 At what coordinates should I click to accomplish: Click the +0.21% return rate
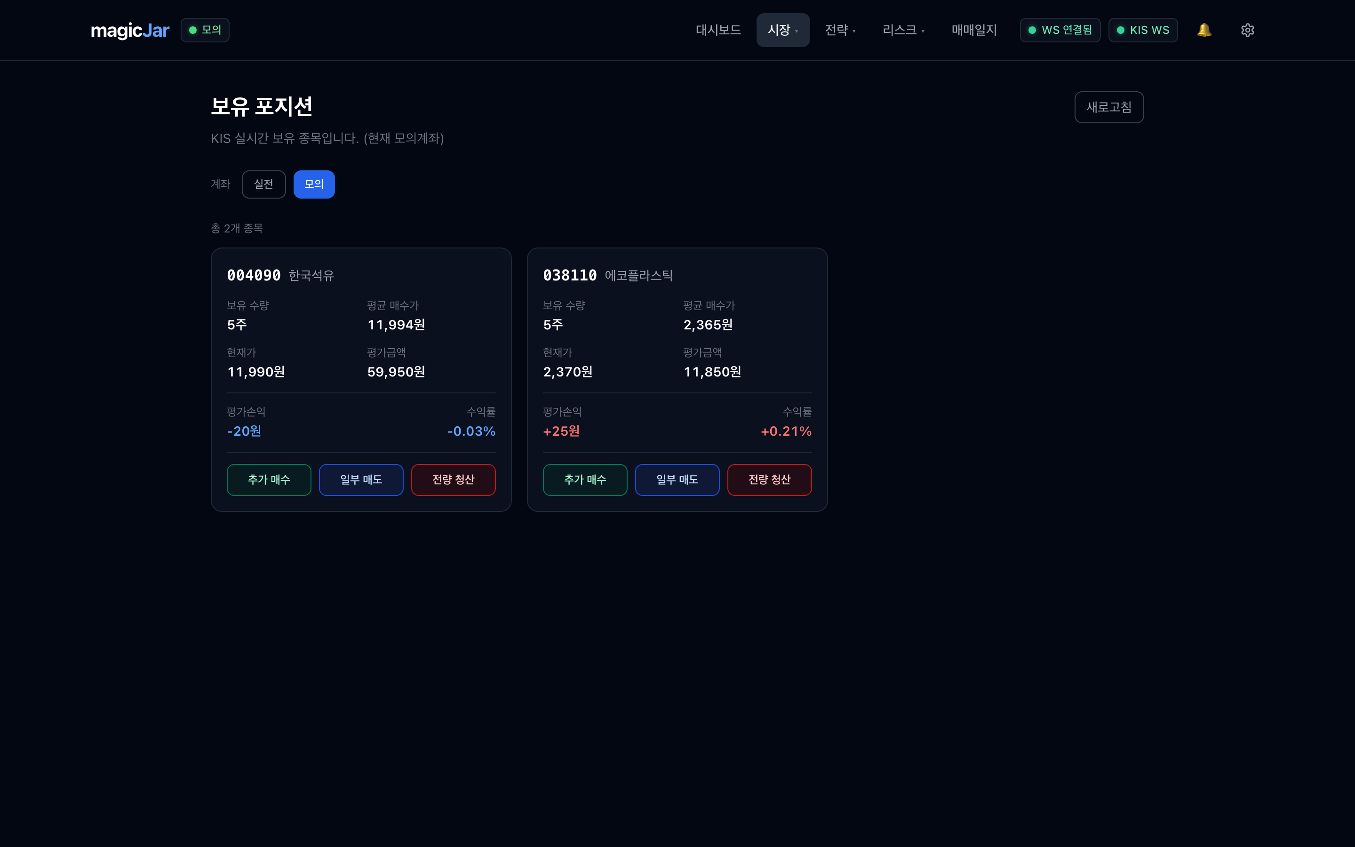786,431
